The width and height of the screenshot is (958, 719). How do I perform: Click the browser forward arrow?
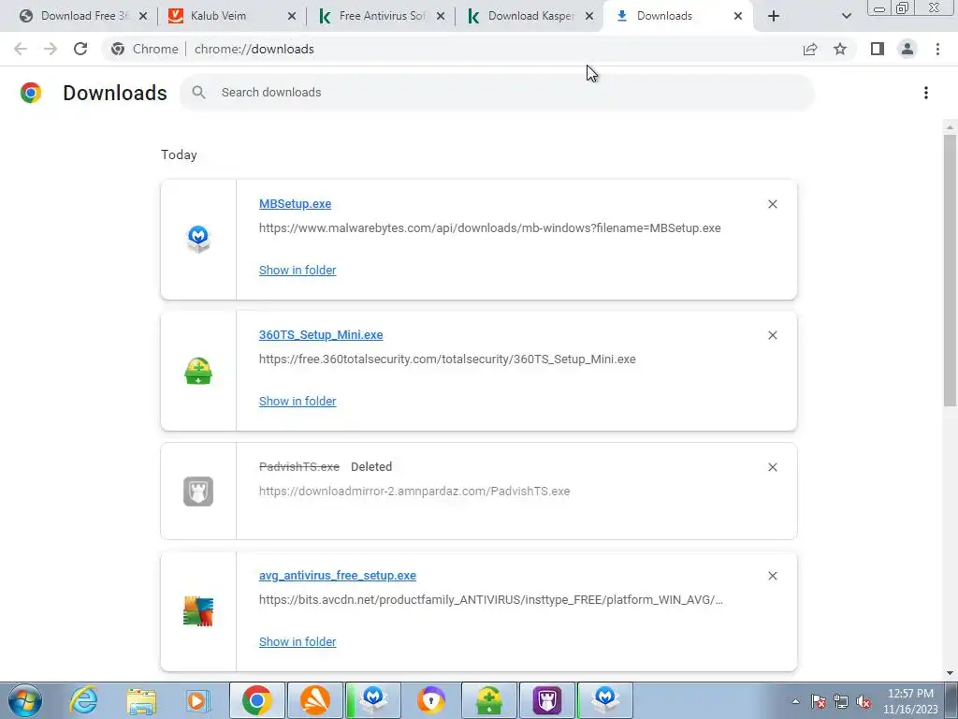[51, 49]
